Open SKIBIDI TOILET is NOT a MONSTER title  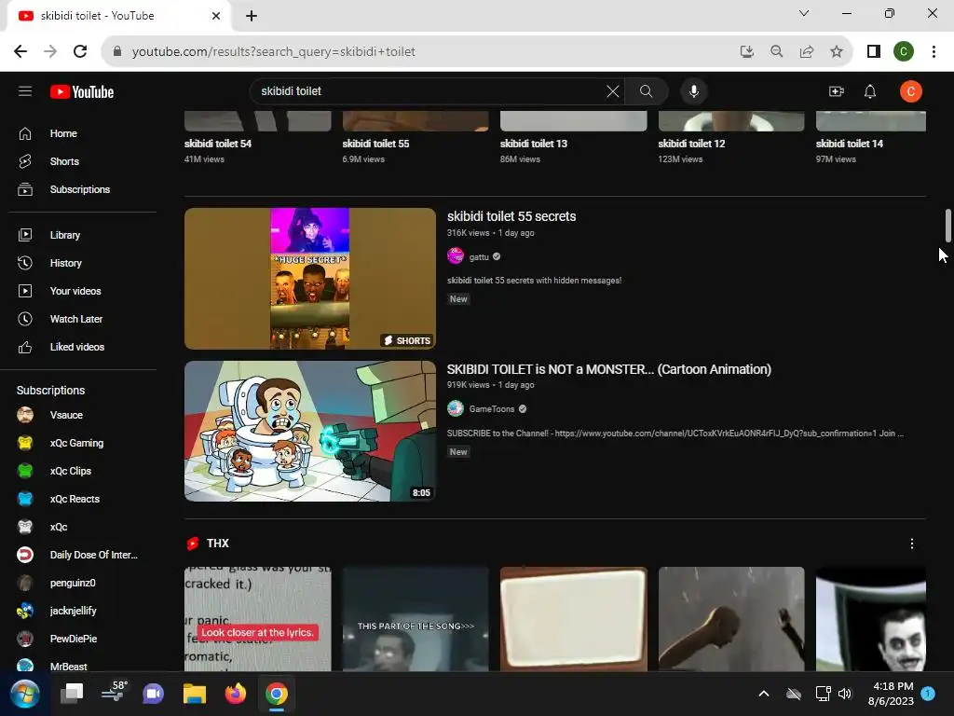[609, 369]
